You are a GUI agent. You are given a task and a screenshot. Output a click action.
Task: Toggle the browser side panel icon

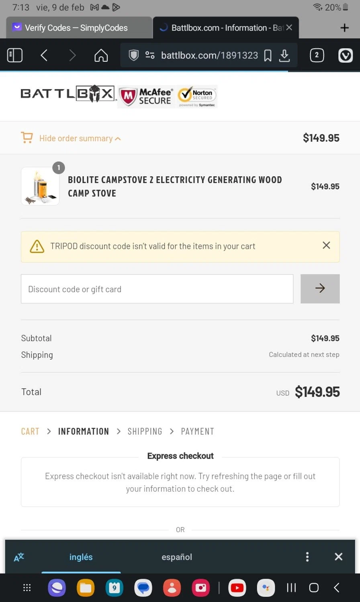(15, 55)
